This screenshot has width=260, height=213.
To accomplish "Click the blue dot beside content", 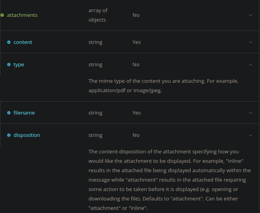I will pos(9,42).
